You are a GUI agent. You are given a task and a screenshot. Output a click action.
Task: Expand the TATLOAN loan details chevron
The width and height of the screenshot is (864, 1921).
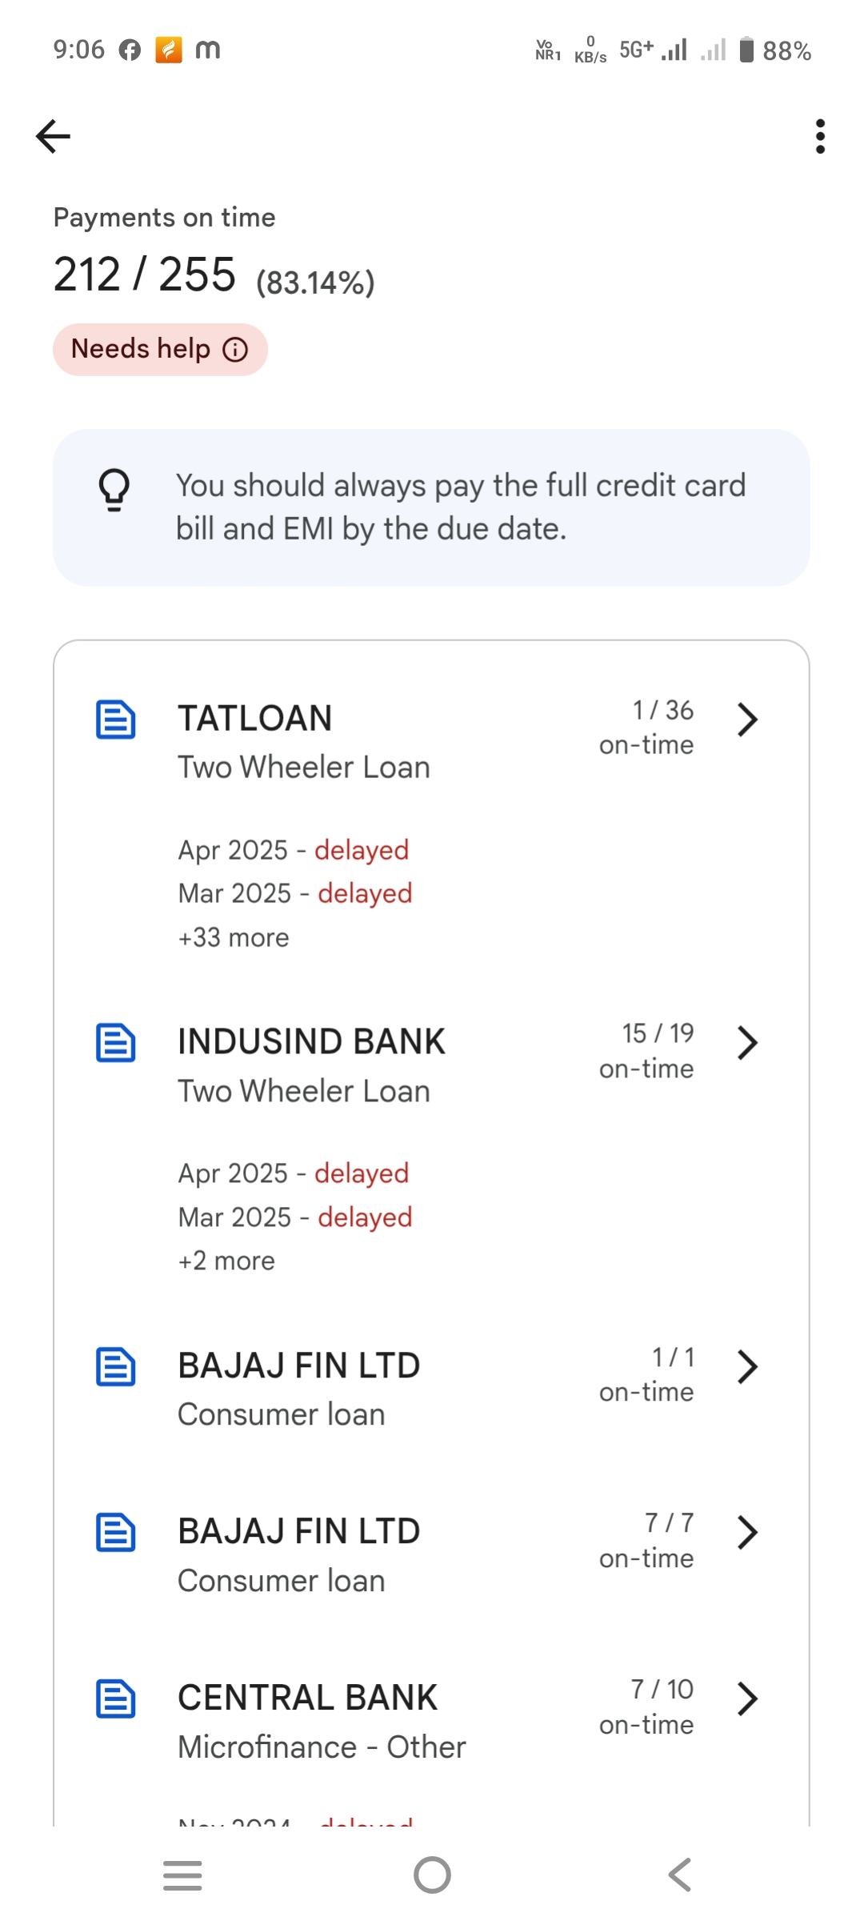[746, 719]
